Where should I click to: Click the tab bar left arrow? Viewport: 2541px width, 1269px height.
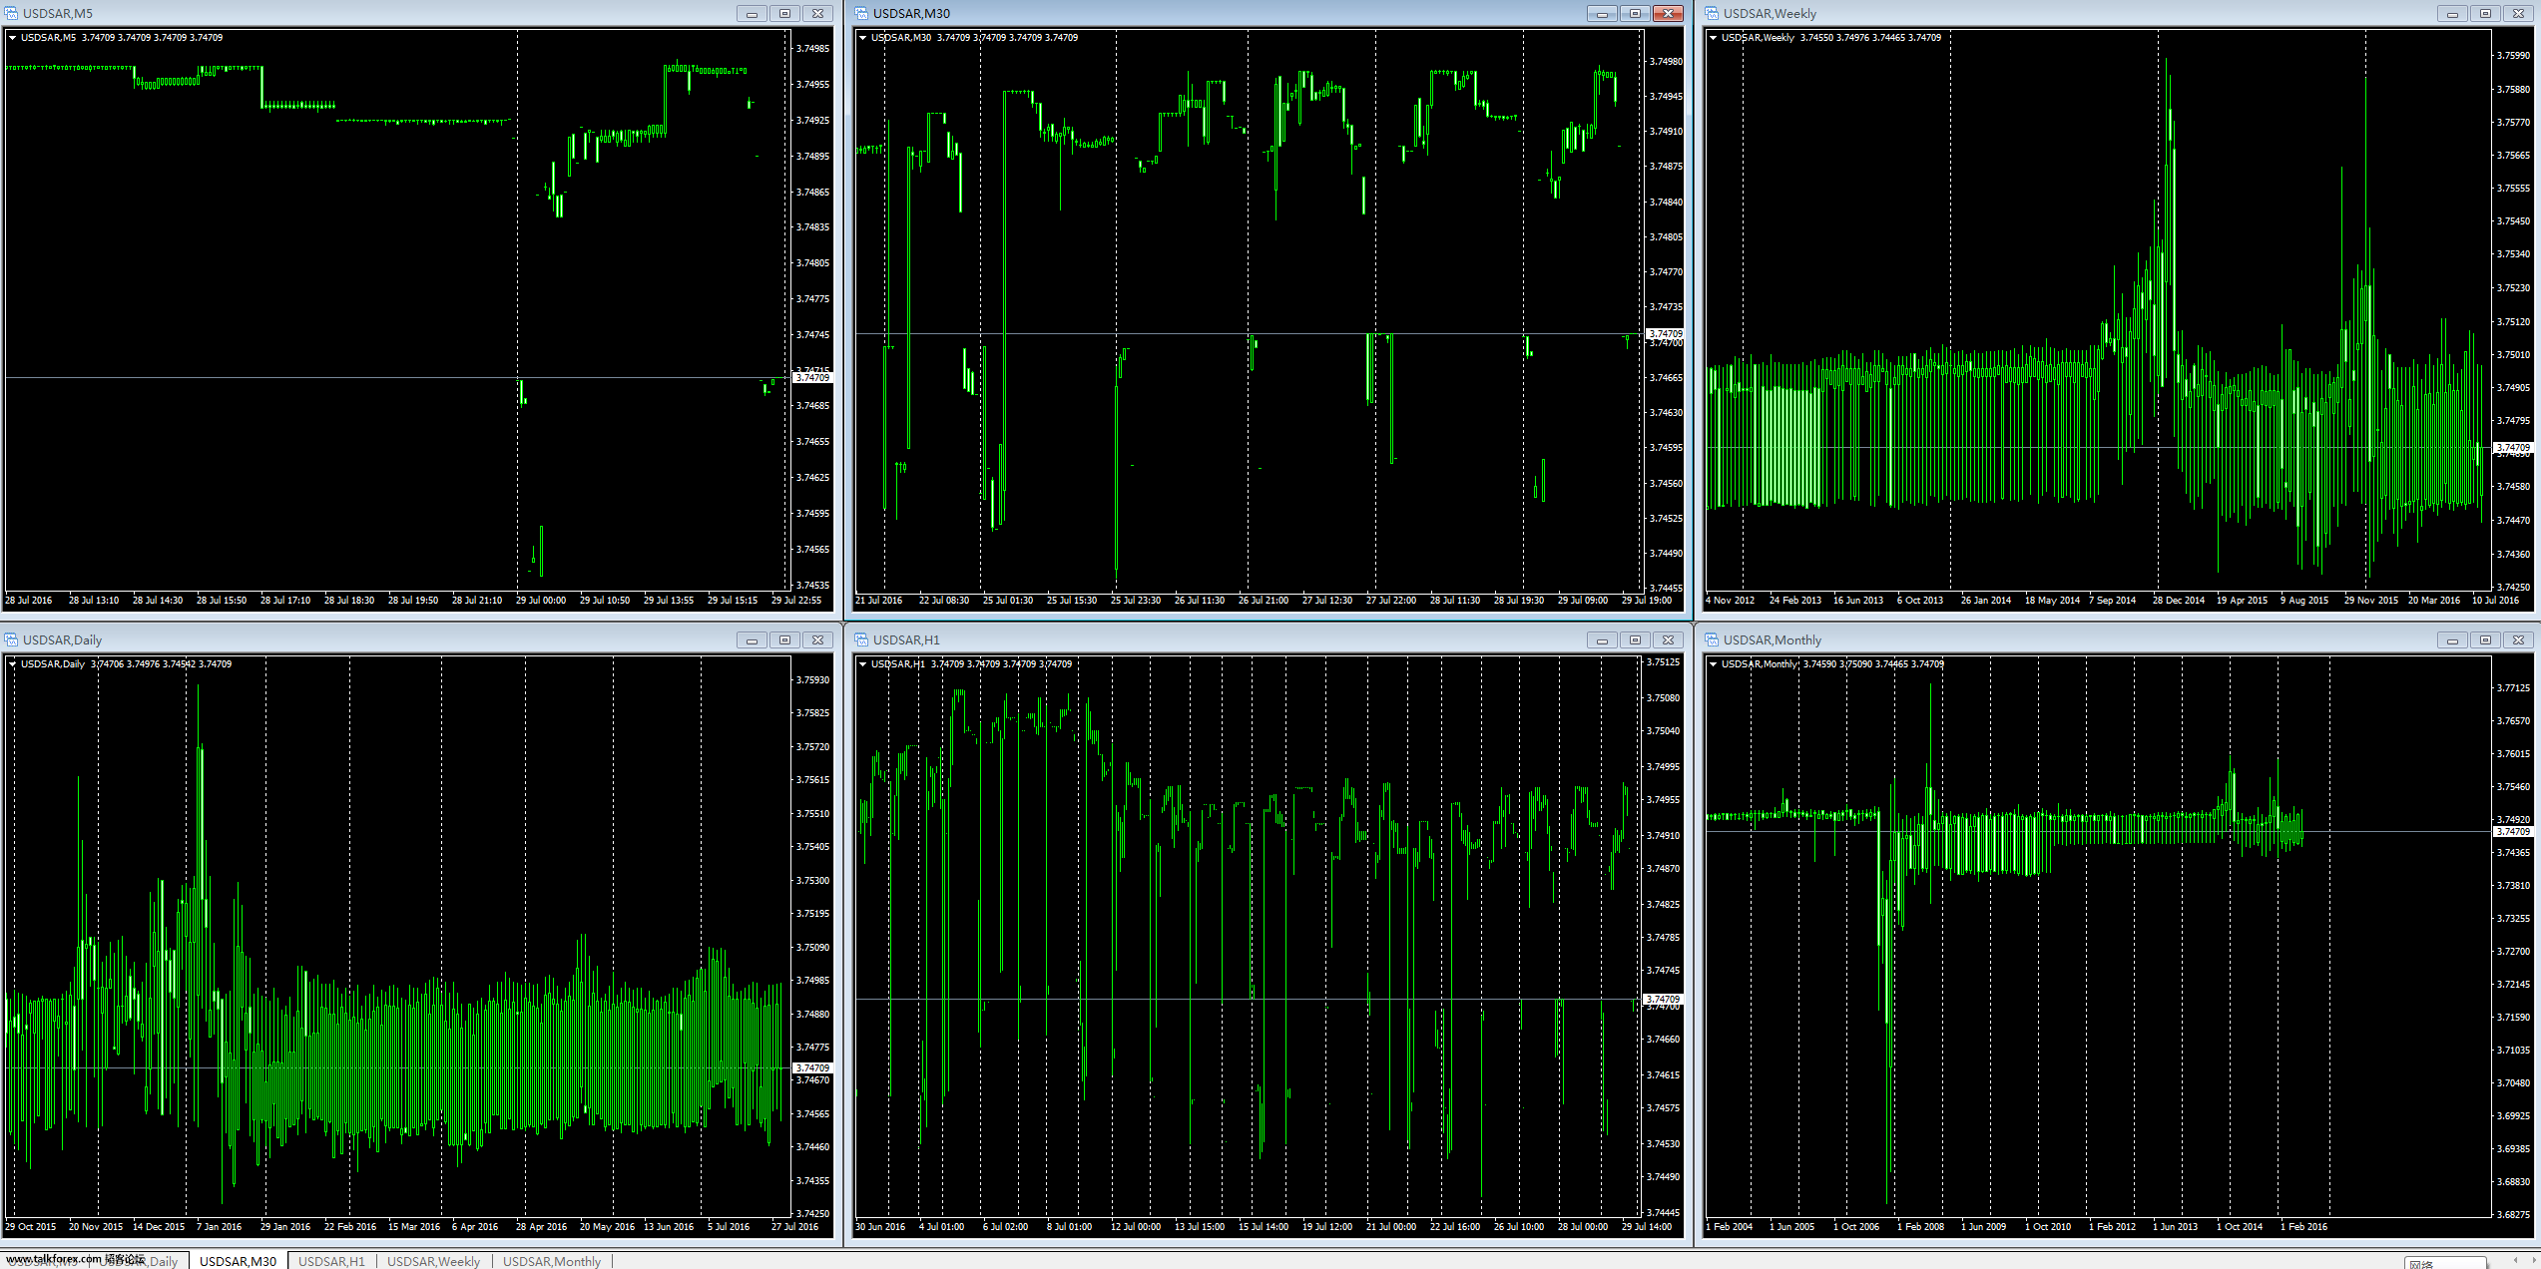click(x=2516, y=1261)
